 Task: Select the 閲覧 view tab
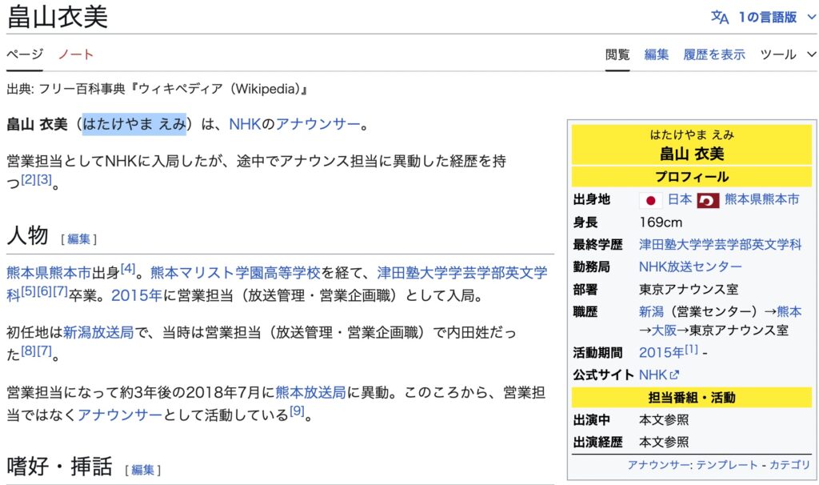coord(617,54)
